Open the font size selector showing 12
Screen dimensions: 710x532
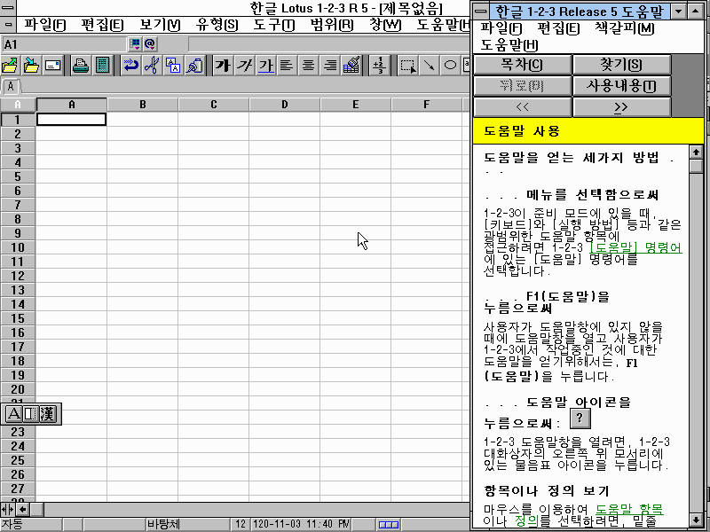coord(240,524)
